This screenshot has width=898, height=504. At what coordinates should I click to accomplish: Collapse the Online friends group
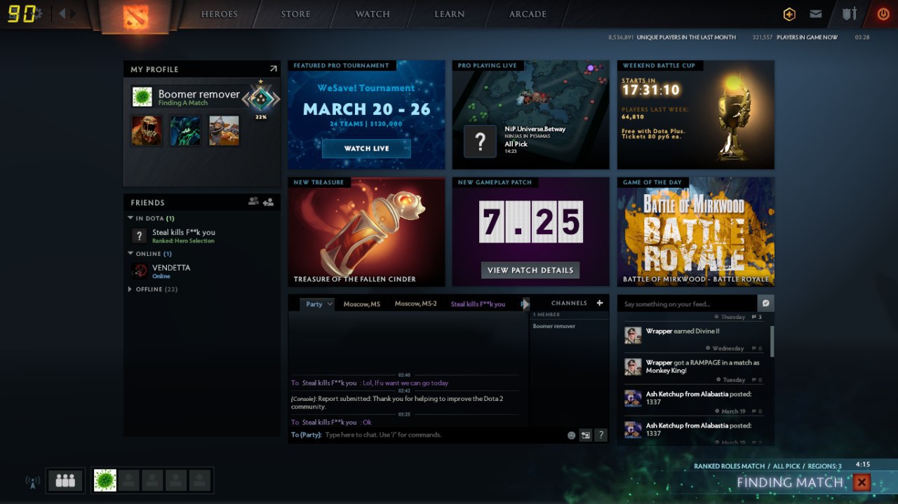130,254
